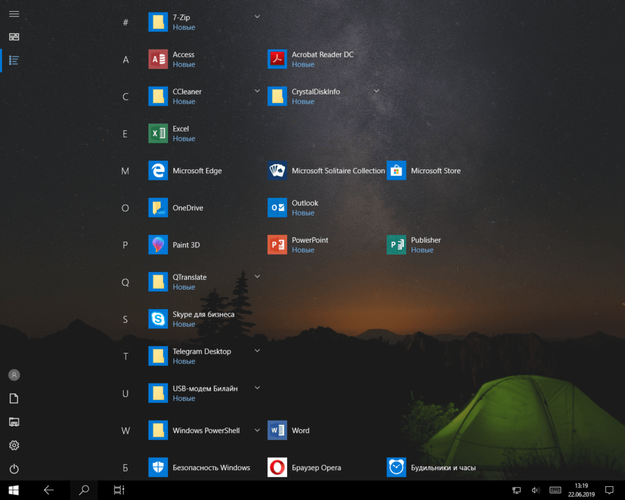Open Documents from the sidebar

14,398
